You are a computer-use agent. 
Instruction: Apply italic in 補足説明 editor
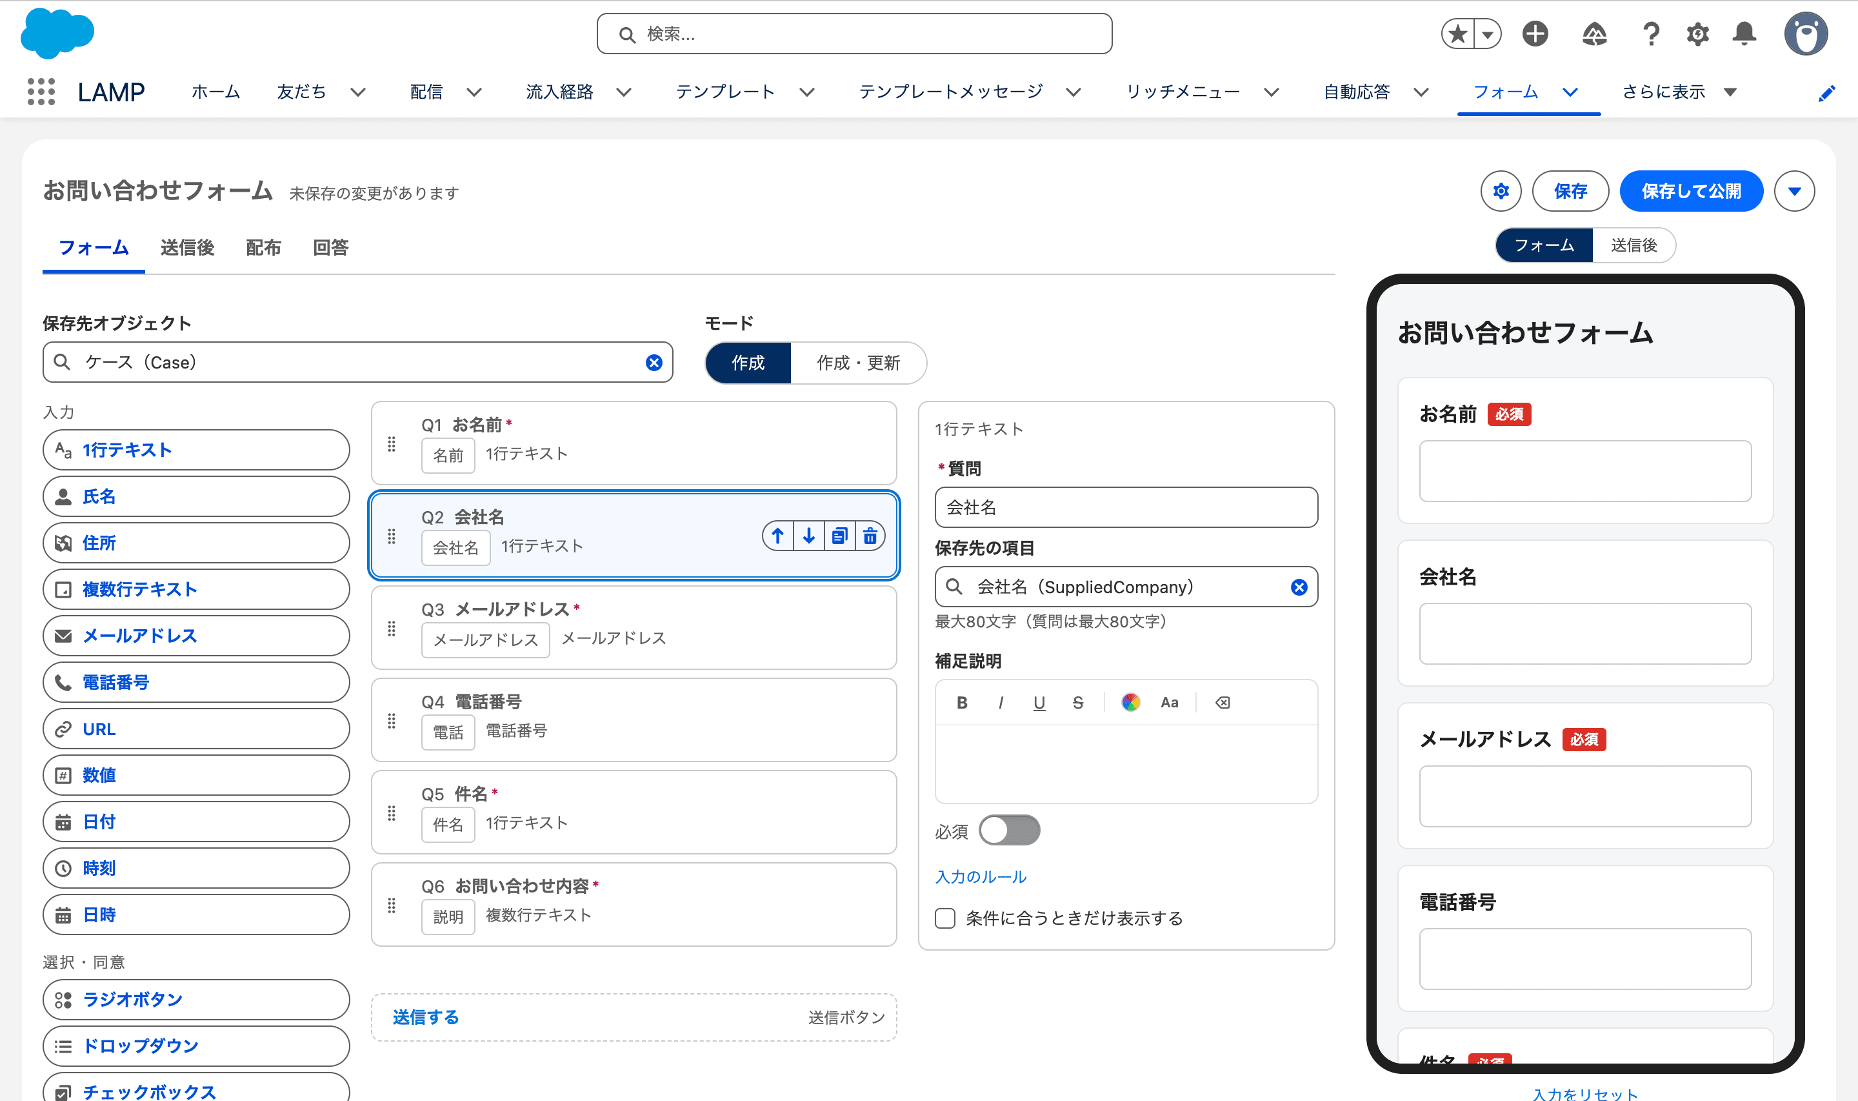1001,703
